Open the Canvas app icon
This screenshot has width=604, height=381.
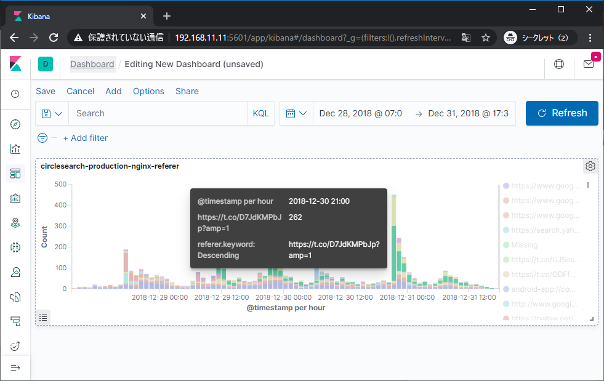coord(15,198)
